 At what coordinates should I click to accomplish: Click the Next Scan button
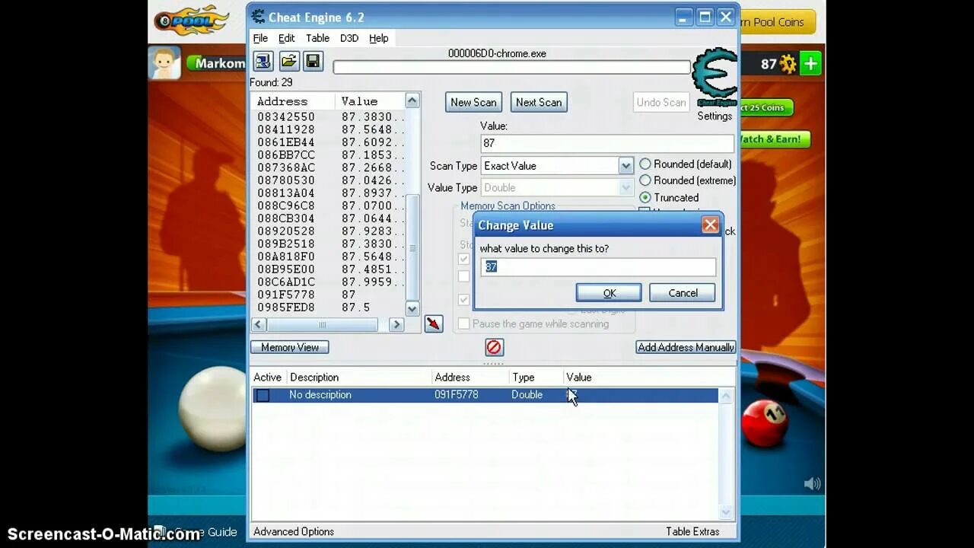539,102
